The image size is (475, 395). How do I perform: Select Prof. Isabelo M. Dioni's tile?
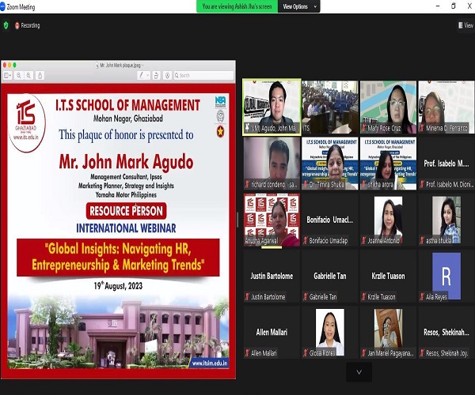[446, 164]
